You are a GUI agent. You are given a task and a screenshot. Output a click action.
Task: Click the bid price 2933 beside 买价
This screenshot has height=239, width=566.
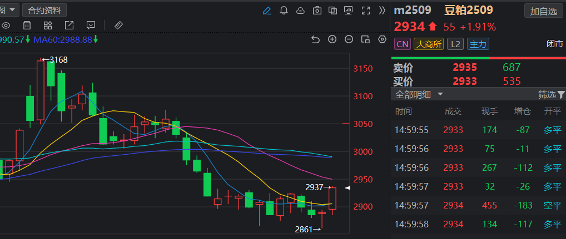pos(465,81)
